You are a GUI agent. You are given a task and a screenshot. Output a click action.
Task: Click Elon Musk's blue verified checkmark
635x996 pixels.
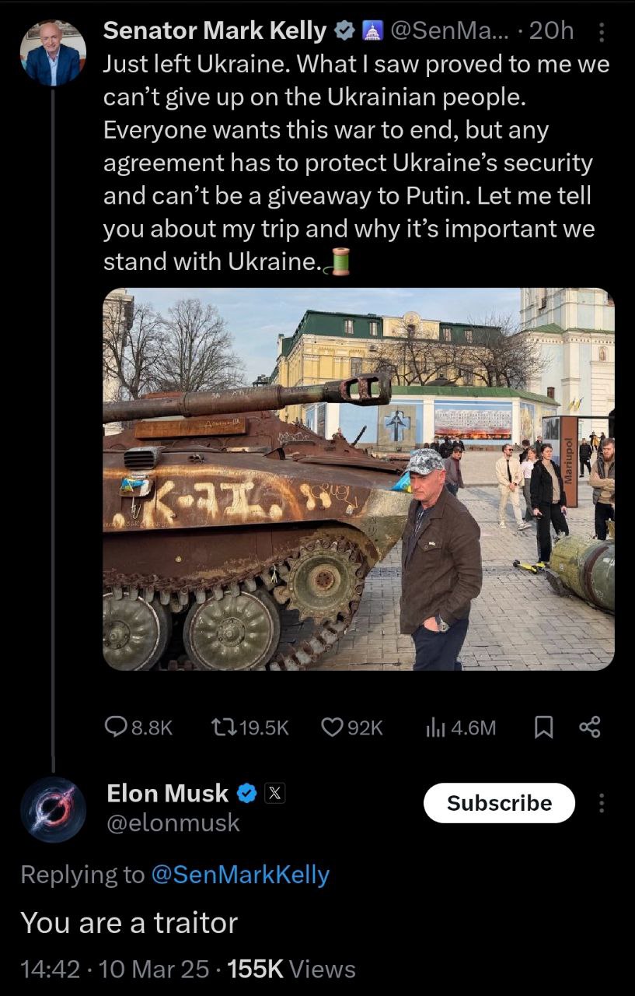pos(246,794)
